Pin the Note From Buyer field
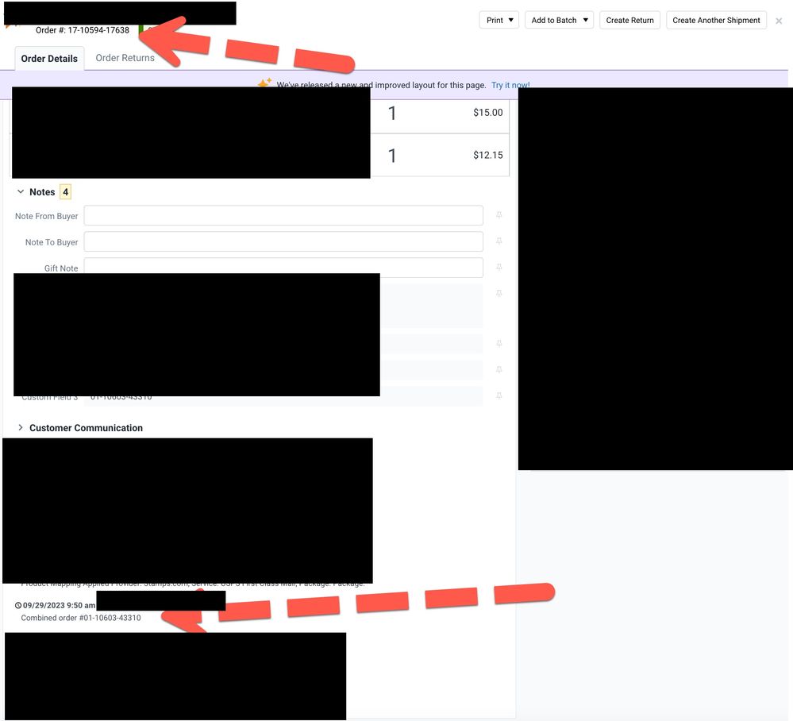The image size is (793, 721). click(499, 215)
